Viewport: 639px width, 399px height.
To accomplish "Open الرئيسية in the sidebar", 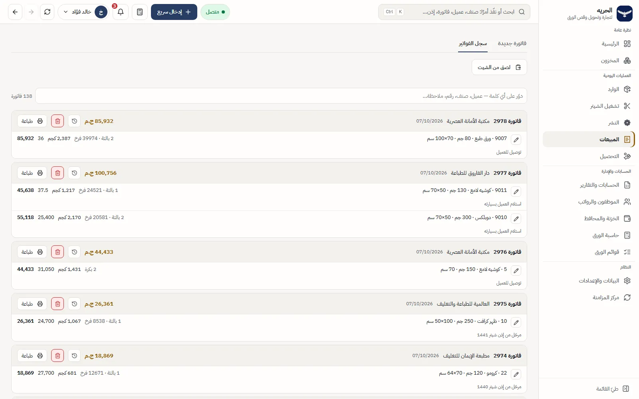I will pyautogui.click(x=589, y=44).
